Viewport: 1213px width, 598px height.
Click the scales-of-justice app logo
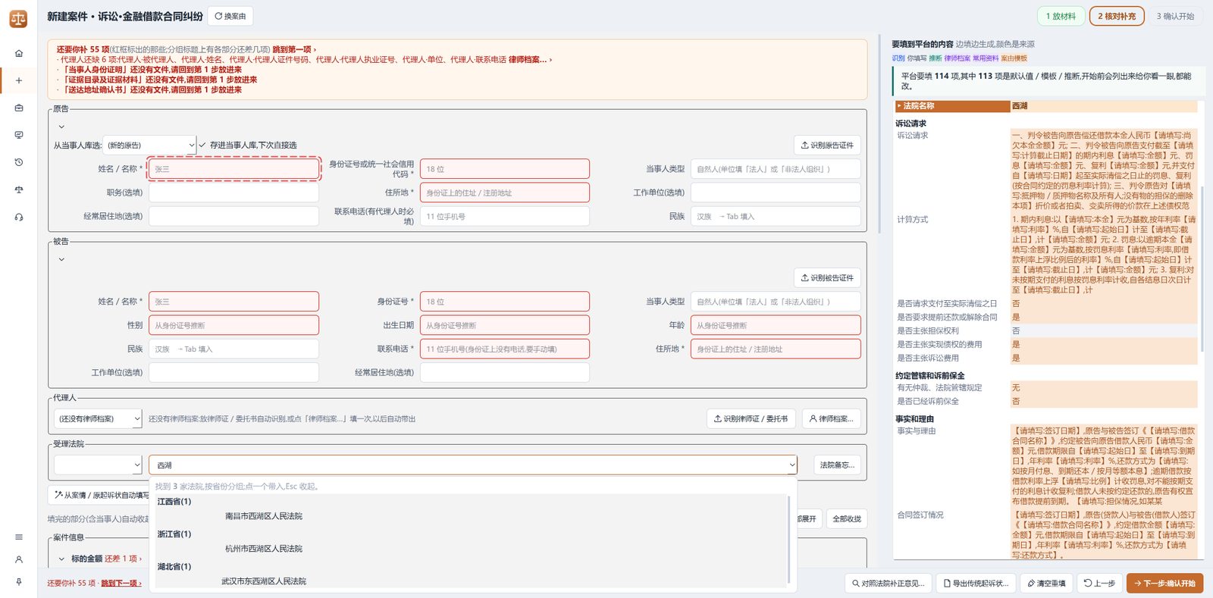18,18
